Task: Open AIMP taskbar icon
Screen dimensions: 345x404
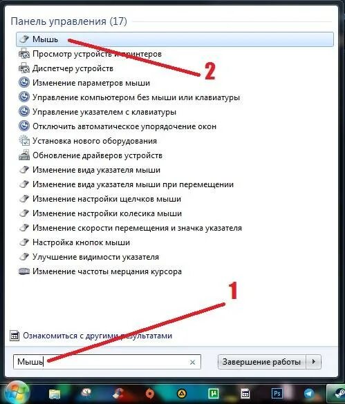Action: 182,394
